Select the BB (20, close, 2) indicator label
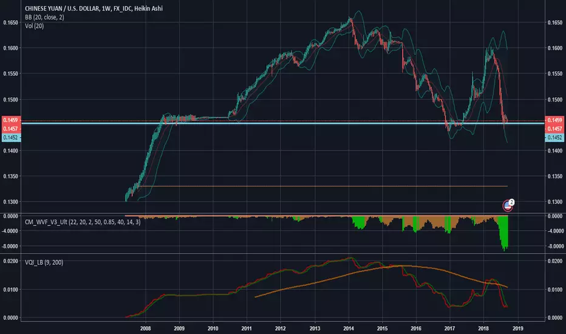Viewport: 566px width, 334px height. click(x=44, y=17)
